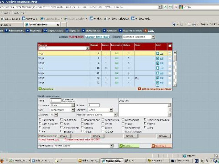
Task: Open the wide dropdown beside the Modifica button
Action: 112,146
